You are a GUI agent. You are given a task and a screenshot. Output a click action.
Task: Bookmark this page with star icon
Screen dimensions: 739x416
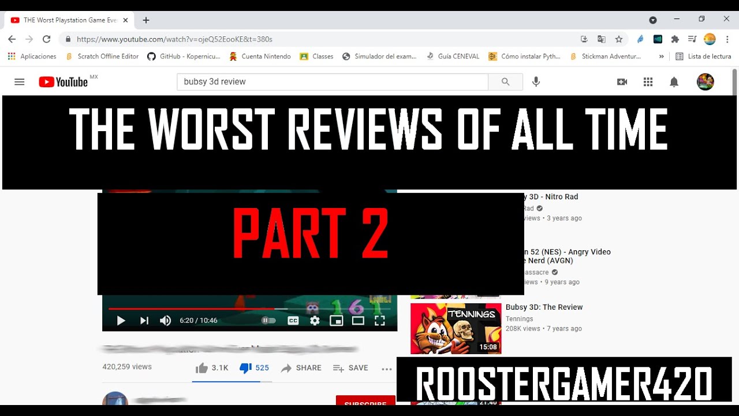(x=619, y=39)
